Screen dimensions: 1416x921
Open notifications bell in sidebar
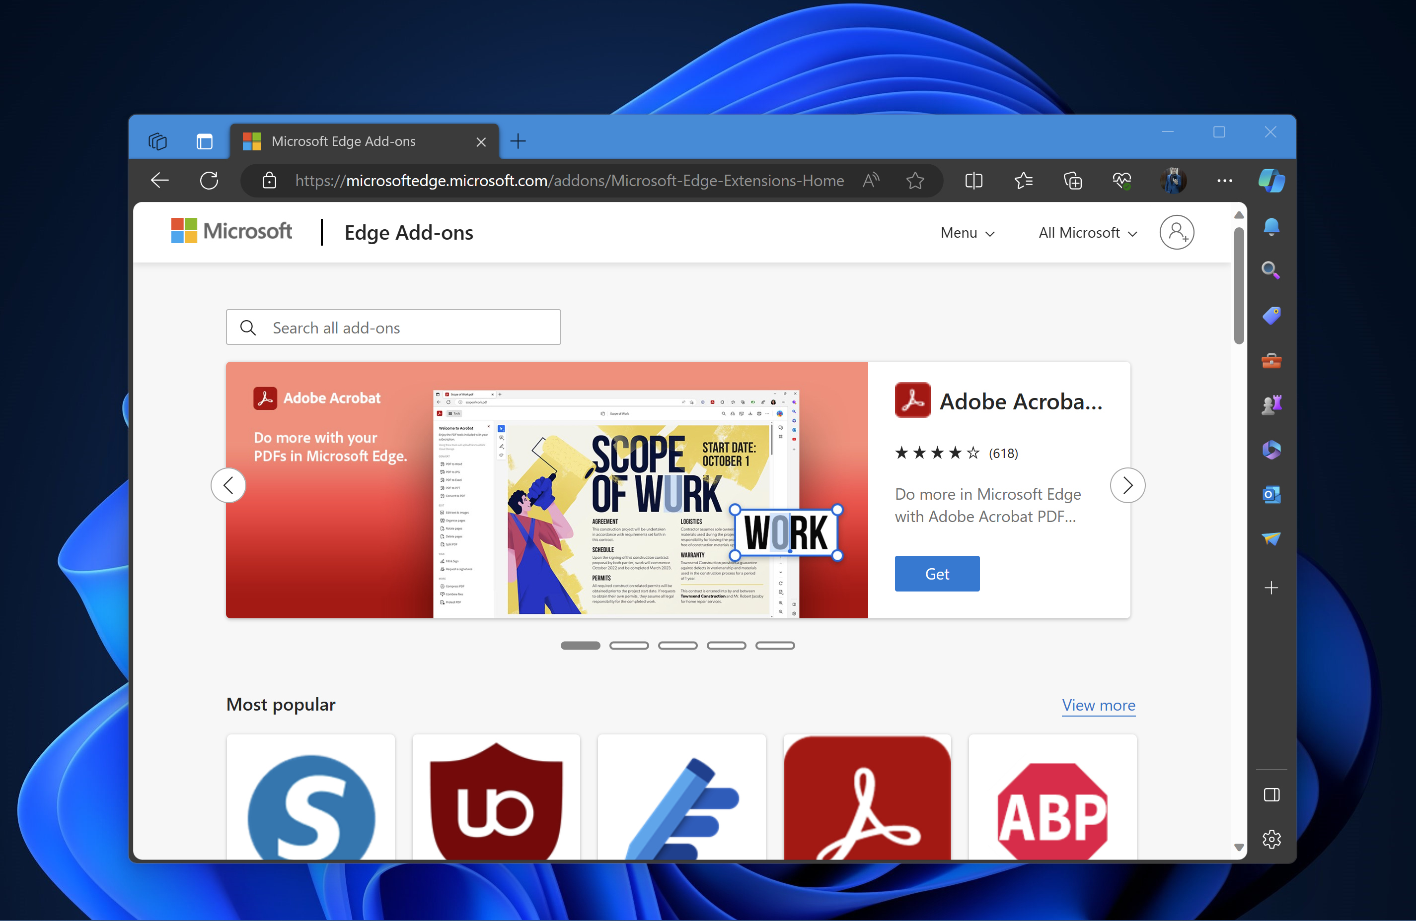point(1271,227)
